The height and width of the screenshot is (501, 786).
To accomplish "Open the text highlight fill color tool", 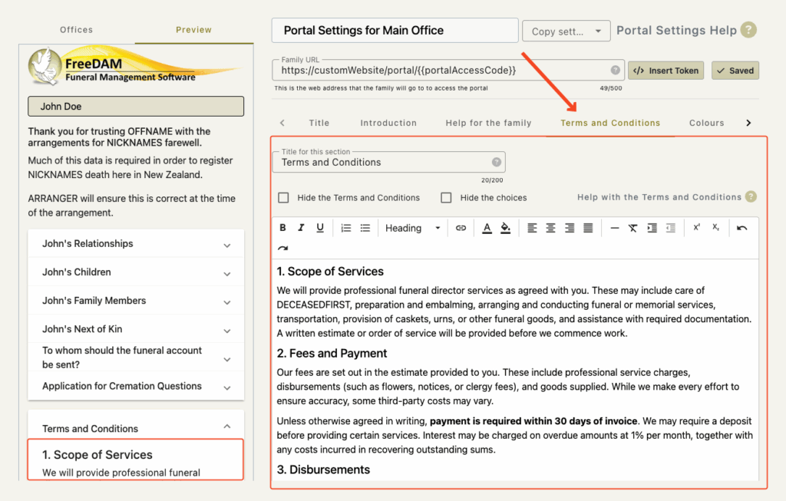I will (x=505, y=228).
